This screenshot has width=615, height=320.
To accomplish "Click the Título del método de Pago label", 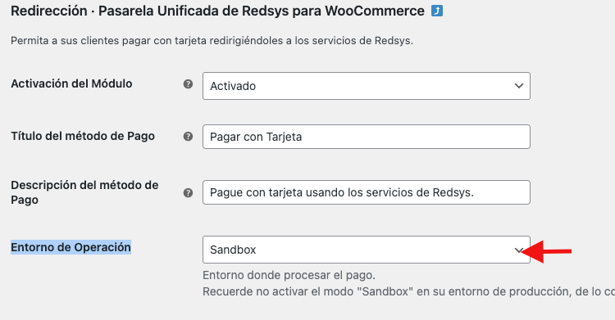I will coord(83,136).
